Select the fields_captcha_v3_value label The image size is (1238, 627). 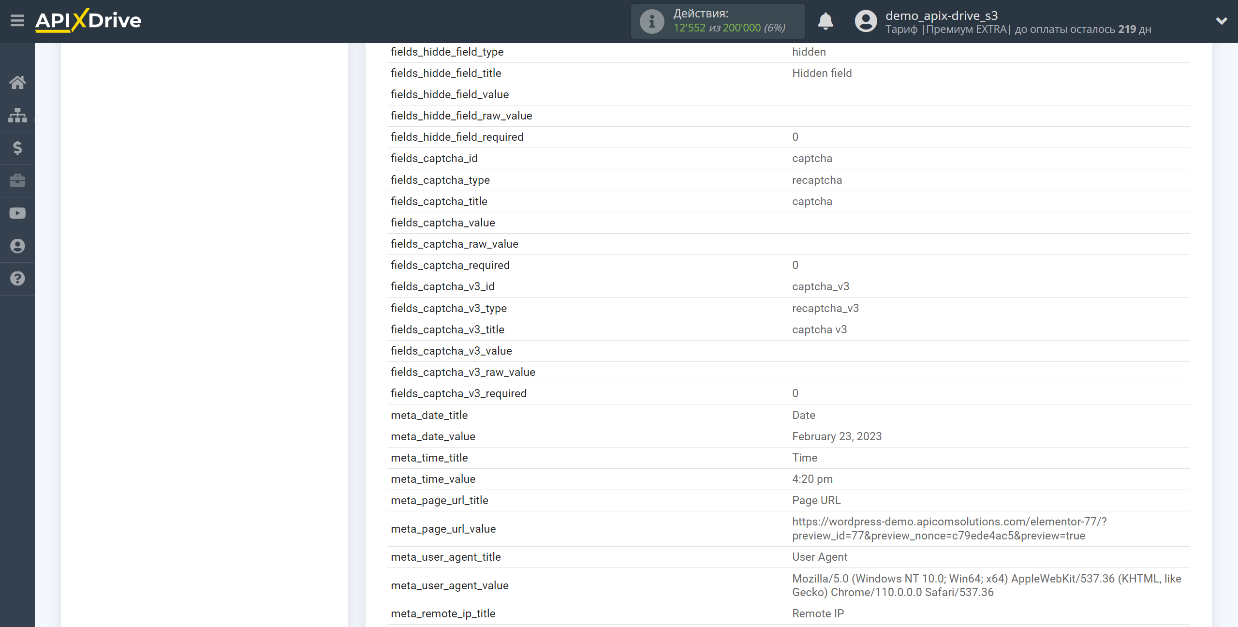451,351
